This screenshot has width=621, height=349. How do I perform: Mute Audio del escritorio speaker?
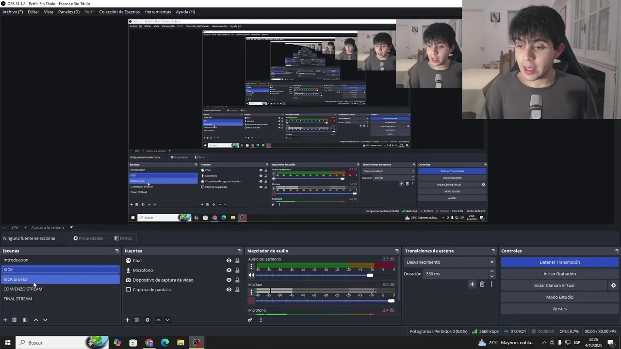[x=251, y=275]
